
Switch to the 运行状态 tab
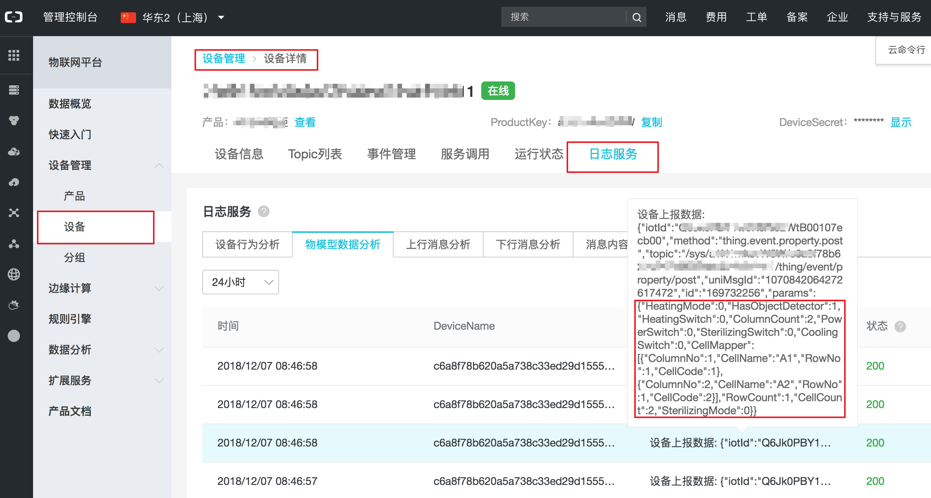(539, 154)
